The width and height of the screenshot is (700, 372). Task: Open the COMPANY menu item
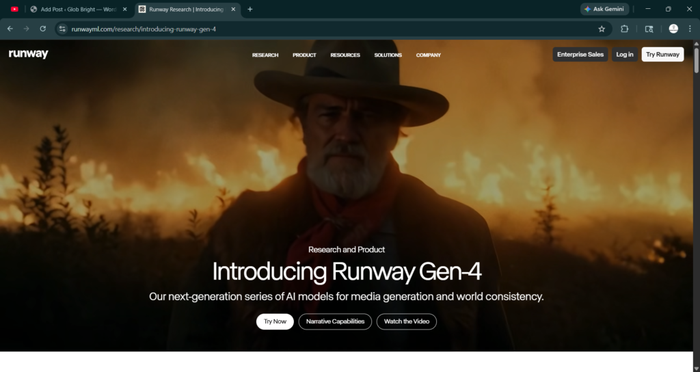(429, 55)
